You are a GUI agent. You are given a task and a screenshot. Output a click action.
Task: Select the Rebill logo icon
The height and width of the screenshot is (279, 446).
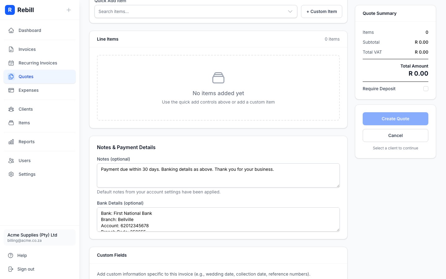tap(10, 10)
